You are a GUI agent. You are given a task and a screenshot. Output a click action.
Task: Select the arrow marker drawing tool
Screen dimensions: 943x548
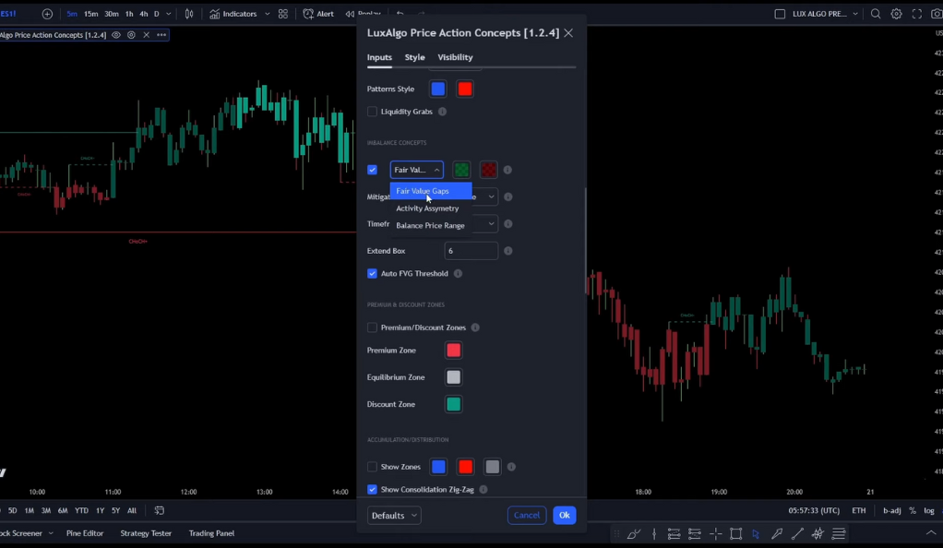click(776, 533)
